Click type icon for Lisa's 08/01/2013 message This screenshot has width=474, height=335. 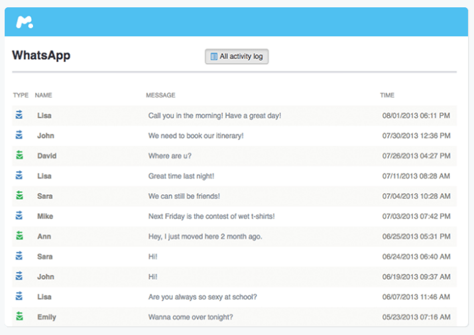pos(19,115)
